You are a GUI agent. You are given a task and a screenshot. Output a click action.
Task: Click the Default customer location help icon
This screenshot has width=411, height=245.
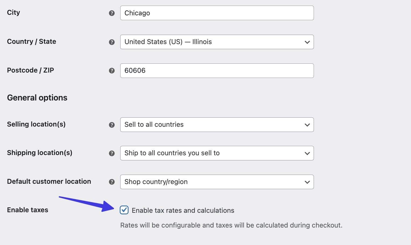click(x=111, y=182)
